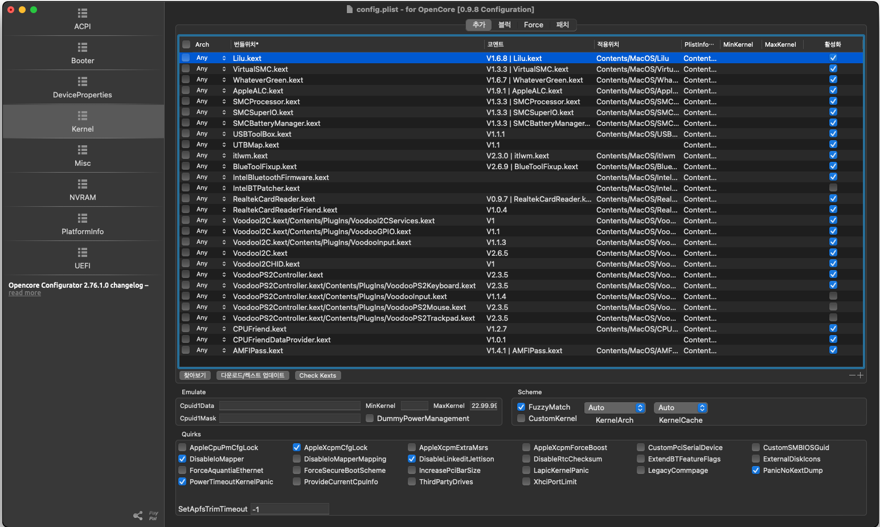Open the KernelCache Auto dropdown
The image size is (880, 527).
click(681, 407)
